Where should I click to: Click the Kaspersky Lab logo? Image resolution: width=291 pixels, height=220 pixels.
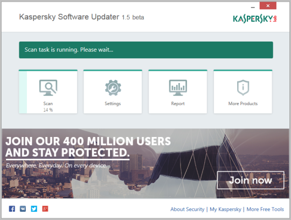[x=255, y=19]
